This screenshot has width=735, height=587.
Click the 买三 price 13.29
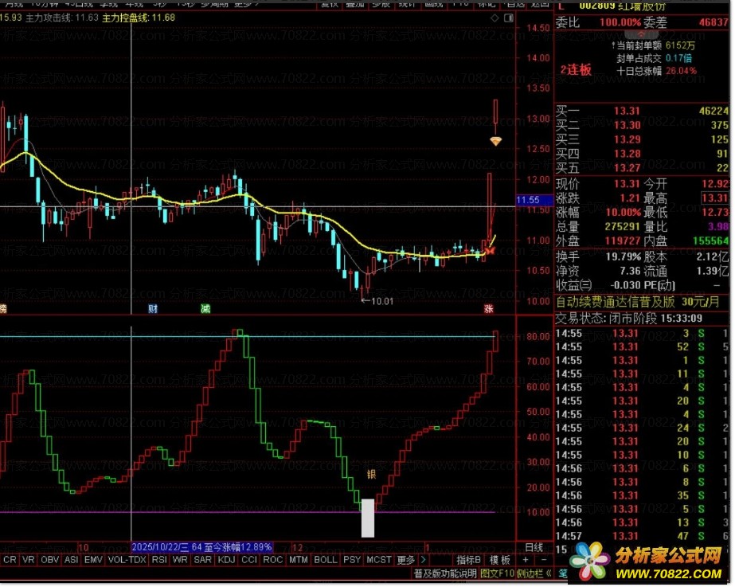point(627,139)
